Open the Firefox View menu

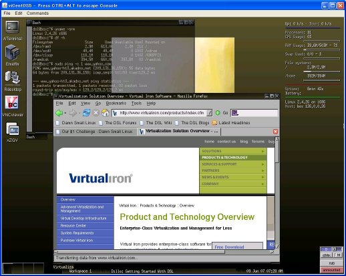(85, 104)
